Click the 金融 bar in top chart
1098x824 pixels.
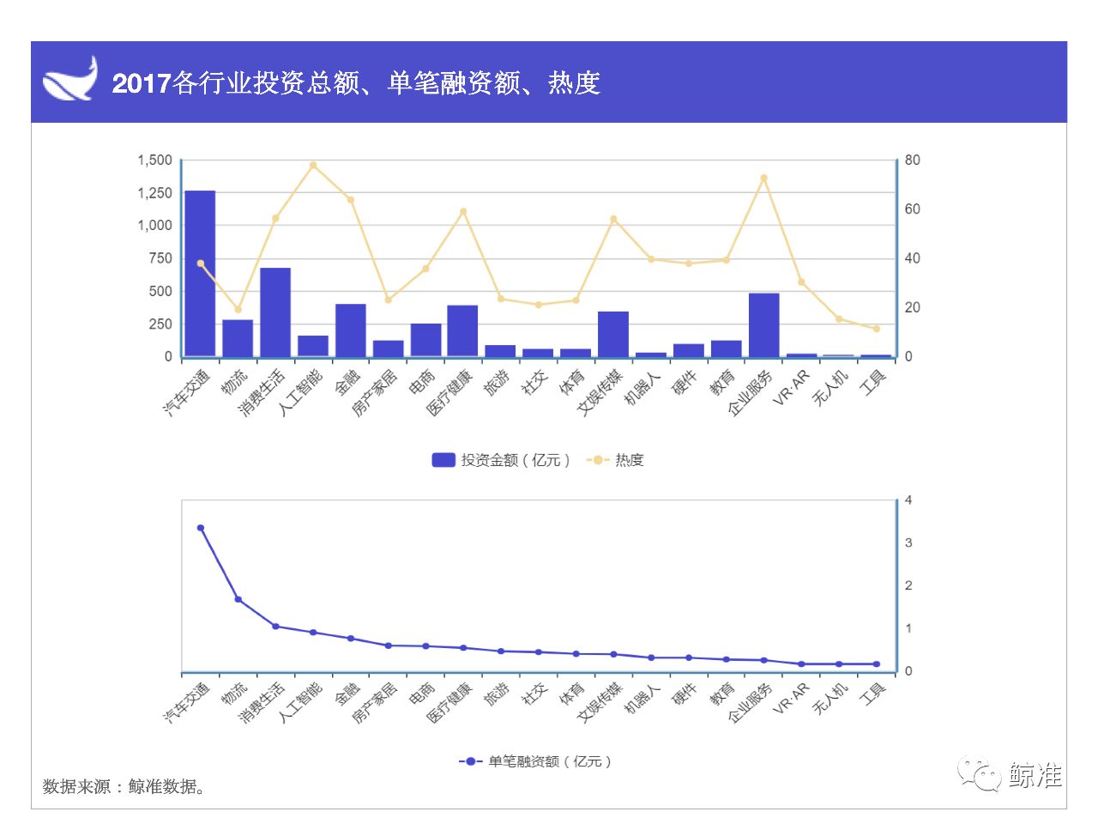point(351,330)
